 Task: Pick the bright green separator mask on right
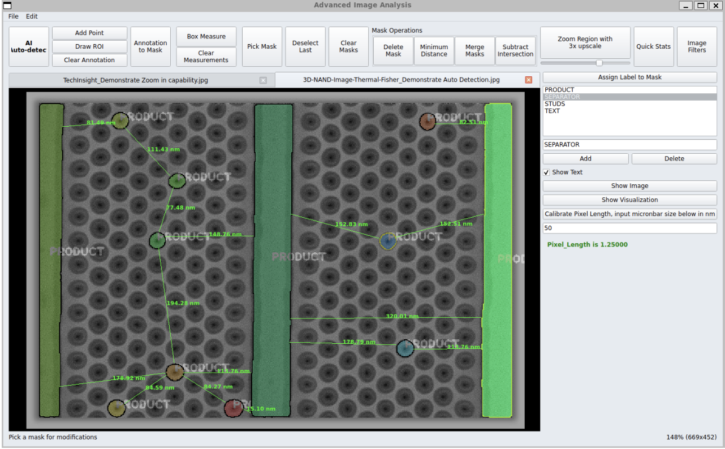click(498, 260)
